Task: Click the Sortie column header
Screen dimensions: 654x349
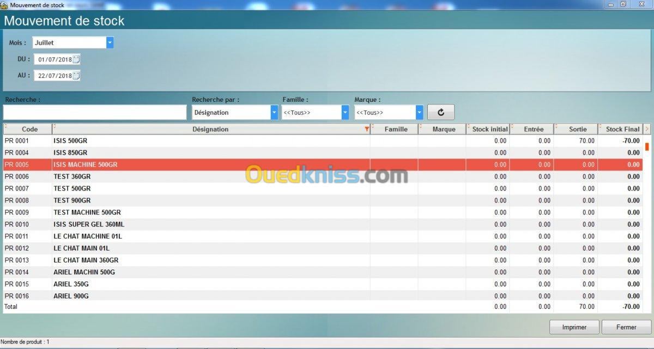Action: click(x=578, y=129)
